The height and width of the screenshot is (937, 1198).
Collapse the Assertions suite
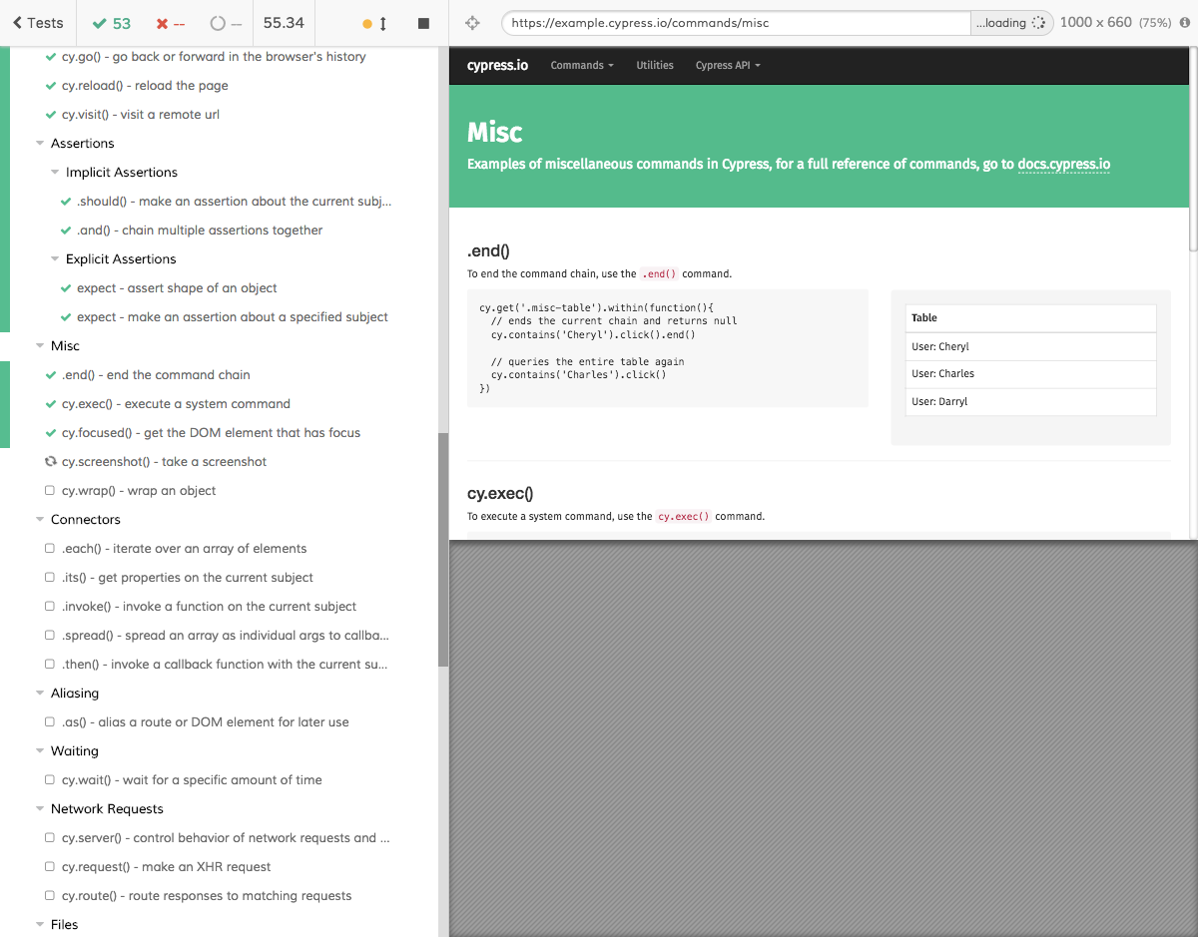tap(41, 144)
